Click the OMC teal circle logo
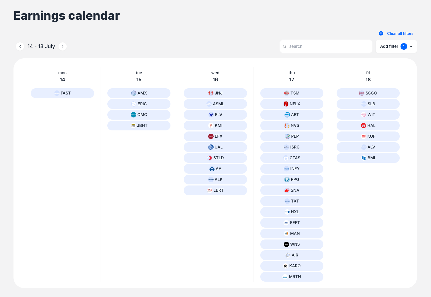The image size is (431, 297). point(134,115)
